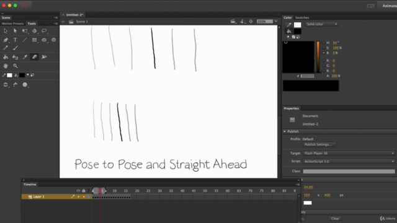Select the Brightness radio button
The image size is (397, 223).
(x=324, y=53)
